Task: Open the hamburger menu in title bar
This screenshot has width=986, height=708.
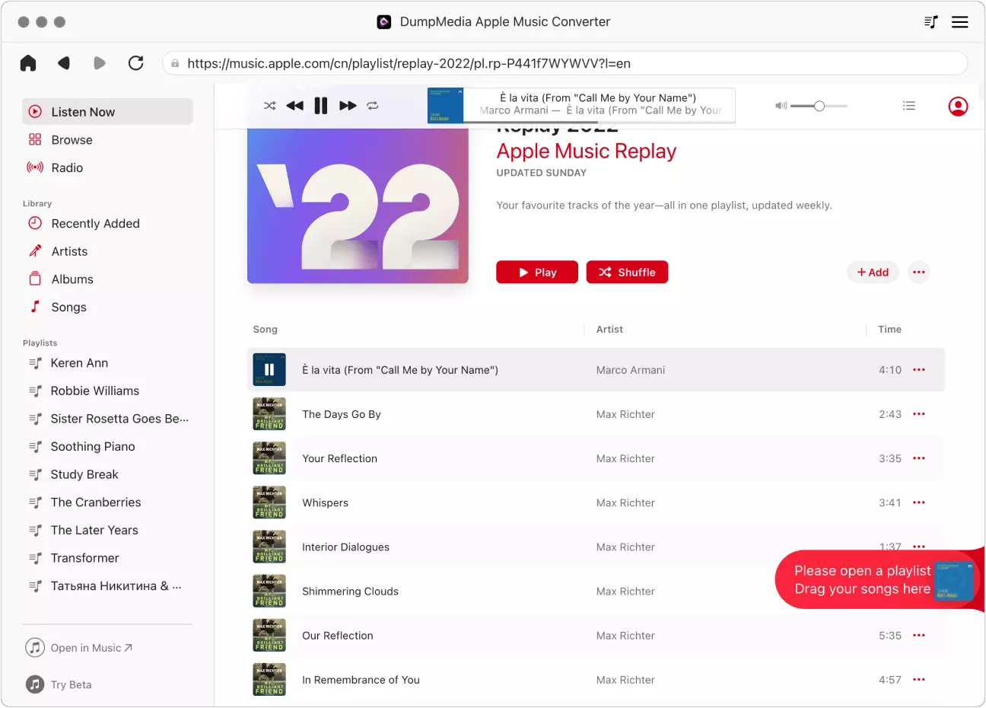Action: coord(960,22)
